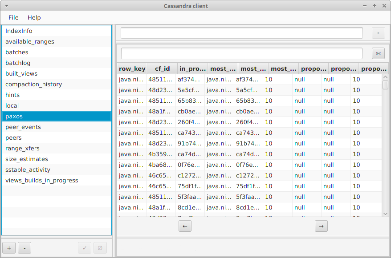This screenshot has height=258, width=391.
Task: Click in_pro cell 260f4...
Action: pyautogui.click(x=190, y=122)
